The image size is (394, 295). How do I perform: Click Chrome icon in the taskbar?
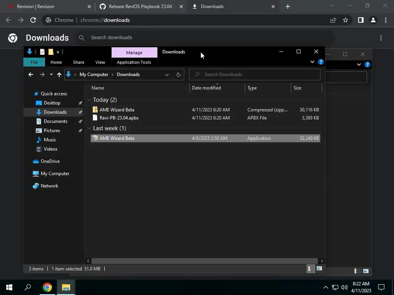coord(47,287)
